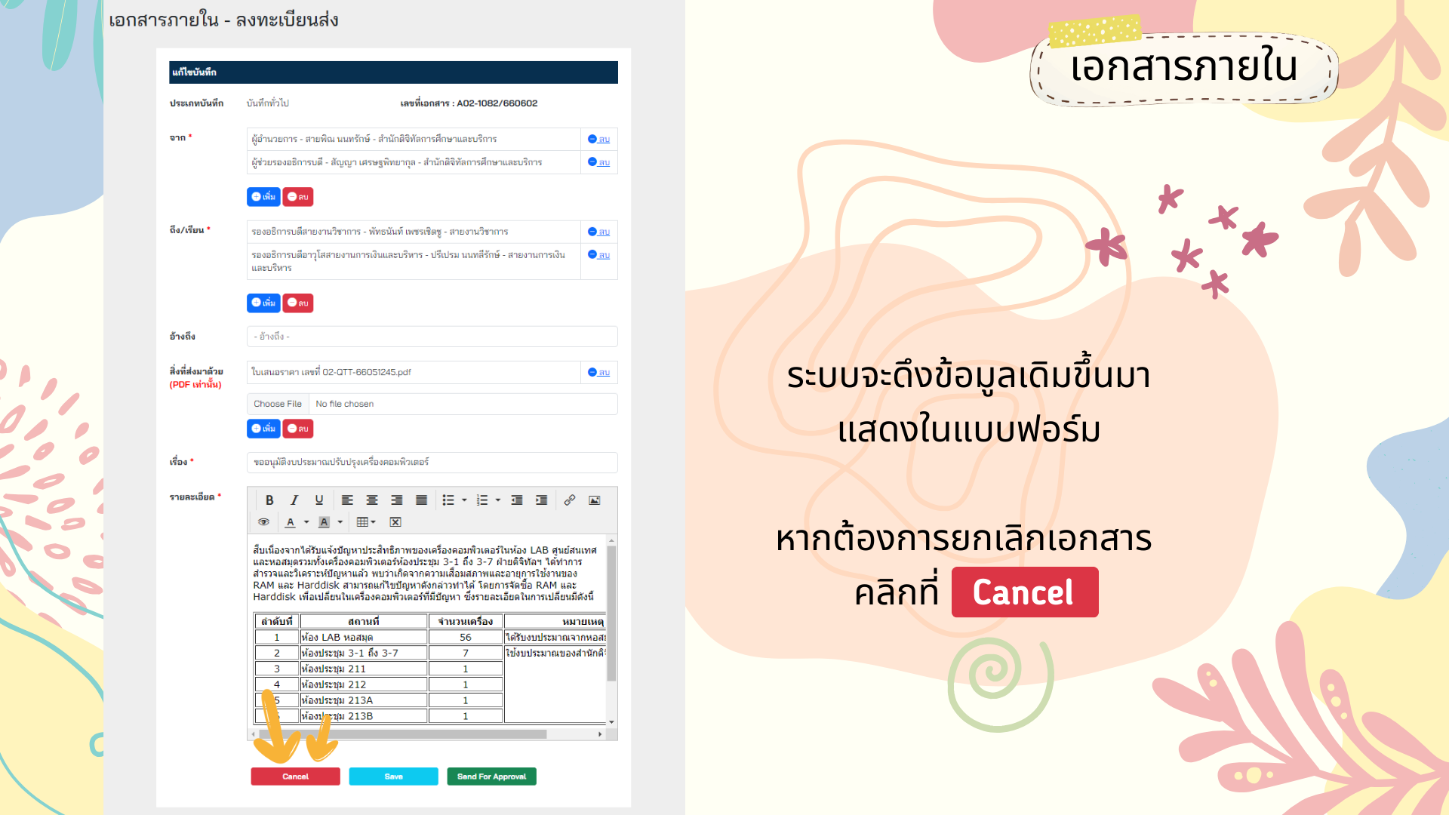Viewport: 1449px width, 815px height.
Task: Click the blue เพิ่ม button under ถึง/เรียน
Action: point(263,303)
